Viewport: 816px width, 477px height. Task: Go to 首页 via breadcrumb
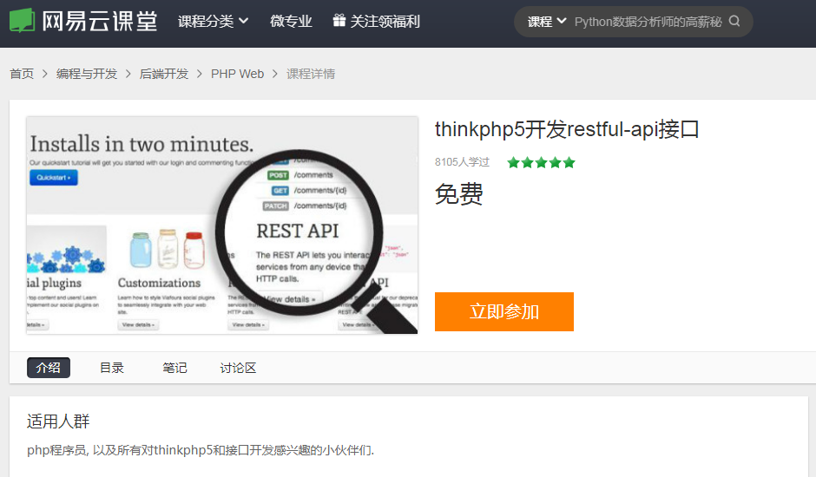[x=22, y=74]
